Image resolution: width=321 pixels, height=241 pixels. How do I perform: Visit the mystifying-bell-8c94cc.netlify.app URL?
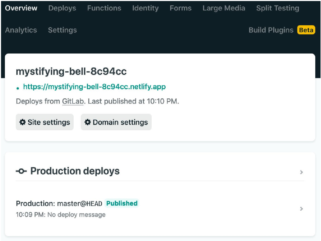(x=94, y=87)
